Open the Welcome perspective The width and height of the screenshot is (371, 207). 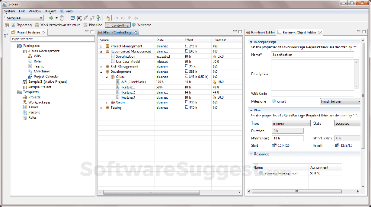(x=142, y=25)
